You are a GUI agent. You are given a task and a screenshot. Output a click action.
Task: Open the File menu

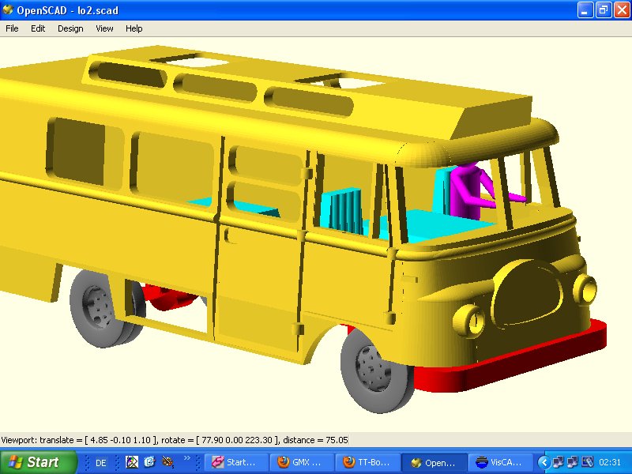pos(12,28)
